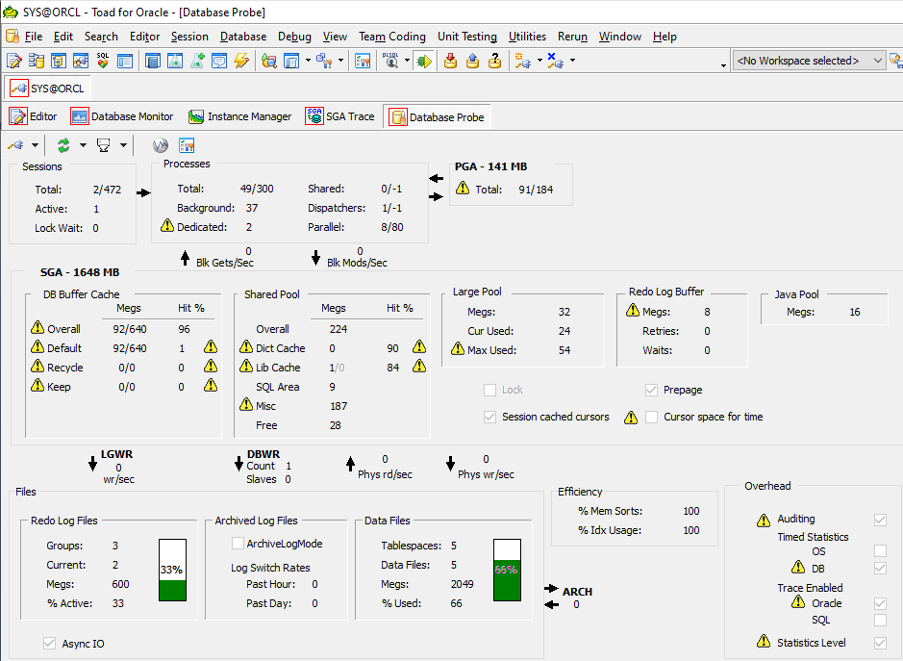Click the Data Files 66% usage bar
This screenshot has height=661, width=903.
pos(507,570)
